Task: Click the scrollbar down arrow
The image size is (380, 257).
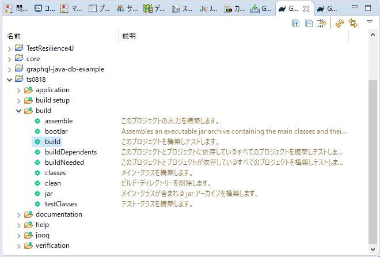Action: [373, 249]
